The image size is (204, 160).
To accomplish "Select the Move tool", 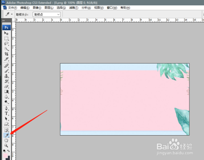I will coord(6,33).
